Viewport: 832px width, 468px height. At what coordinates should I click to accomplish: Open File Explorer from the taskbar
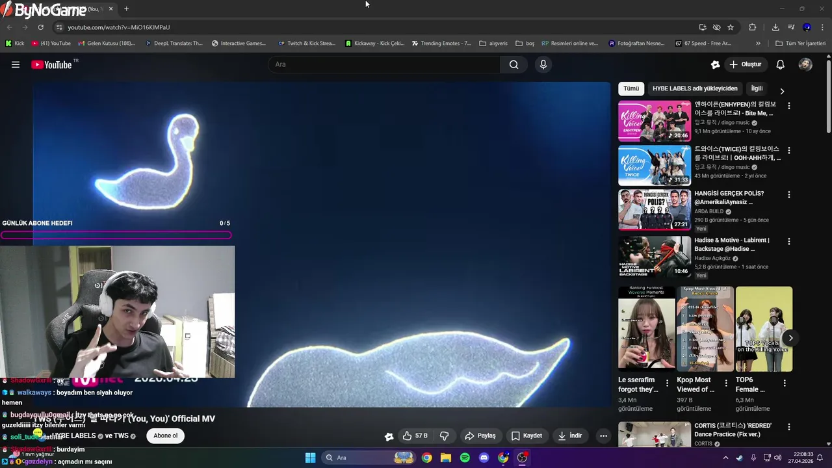click(x=446, y=458)
